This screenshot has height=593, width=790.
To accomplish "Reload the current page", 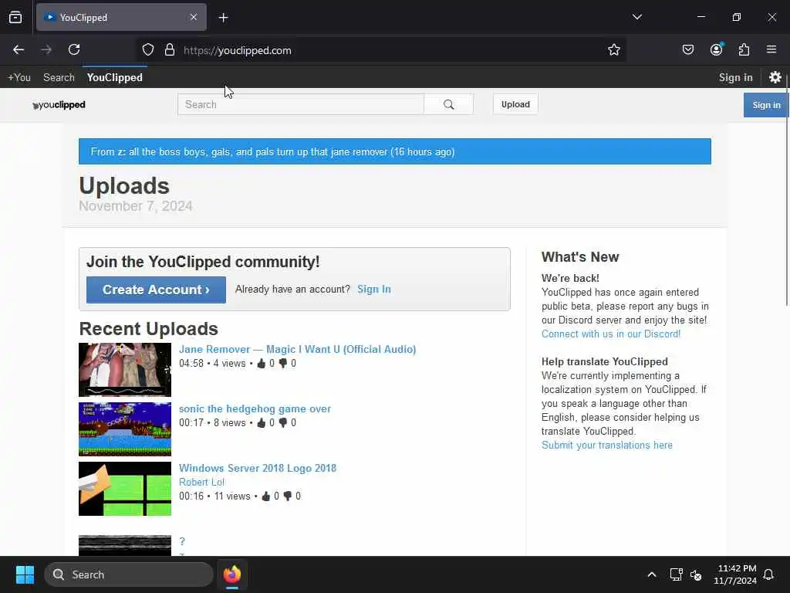I will click(74, 49).
